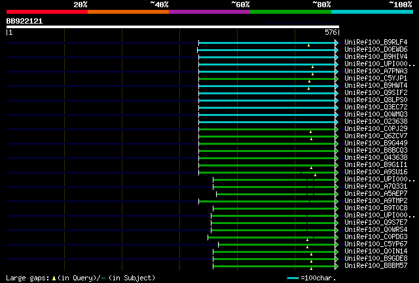Click the cyan 100char scale bar in legend
This screenshot has height=283, width=419.
click(293, 278)
